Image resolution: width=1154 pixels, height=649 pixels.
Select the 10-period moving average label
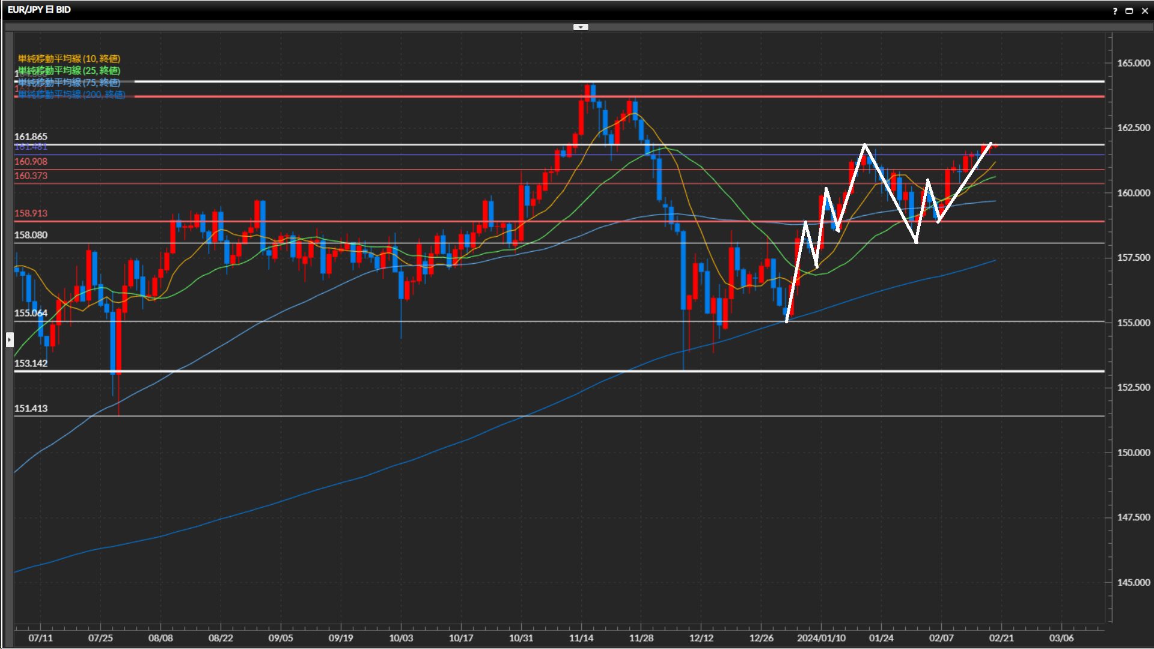pos(69,59)
